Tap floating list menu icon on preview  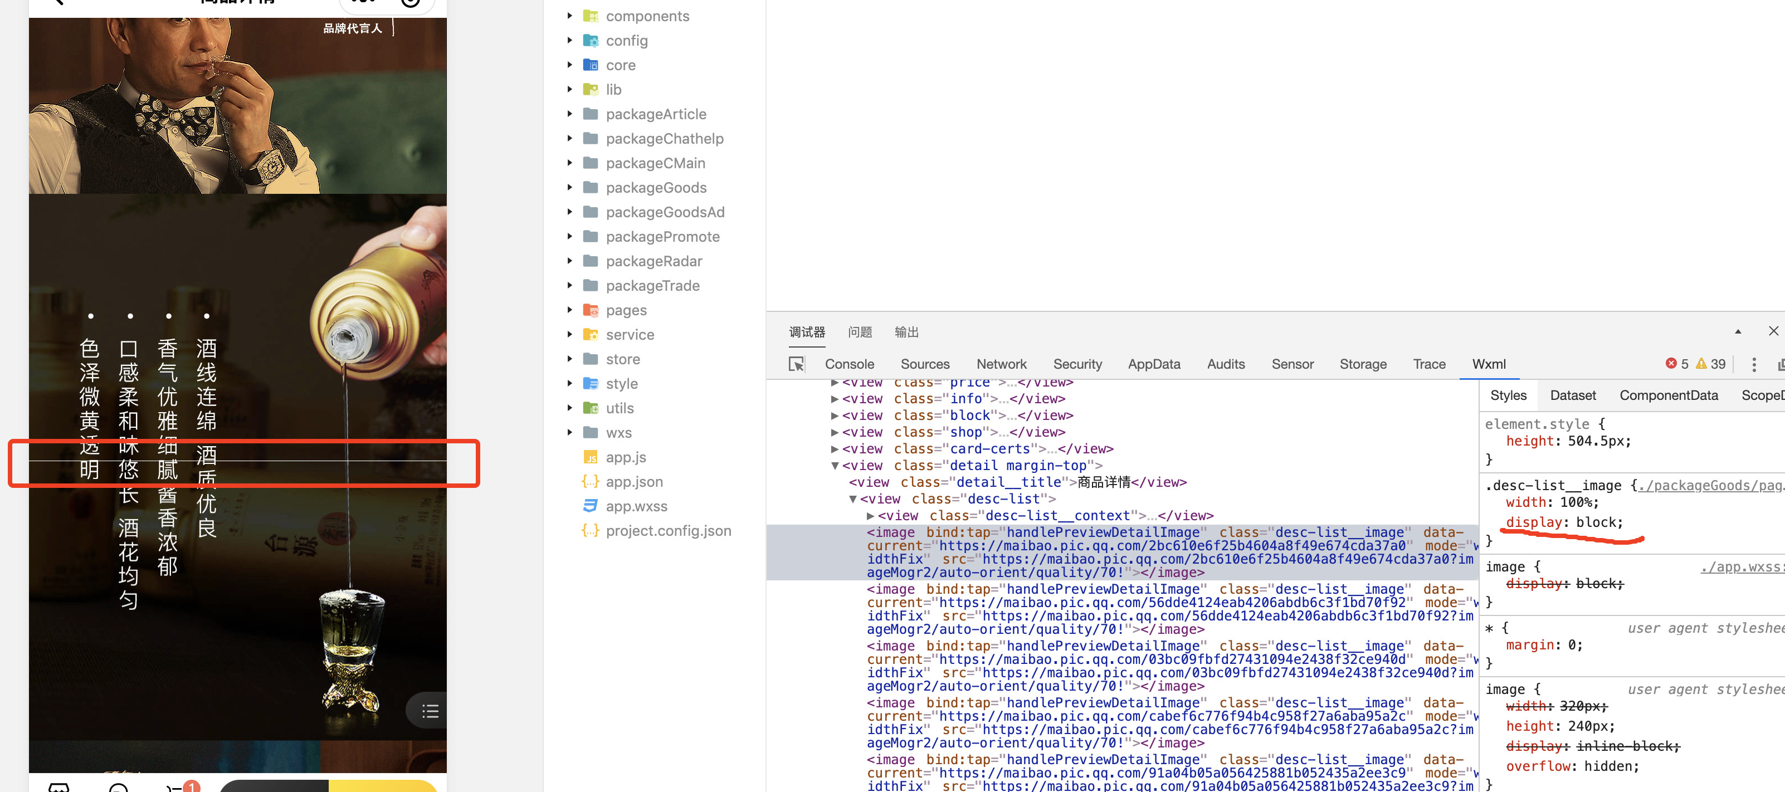pos(430,710)
